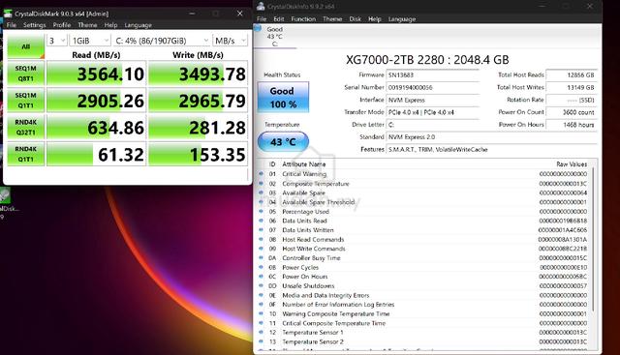Open Theme menu in CrystalDiskMark
The width and height of the screenshot is (620, 355).
point(87,25)
